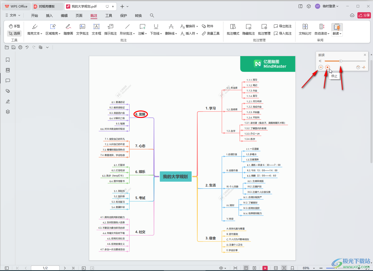Switch to the 保护 ribbon tab
373x271 pixels.
click(x=124, y=16)
